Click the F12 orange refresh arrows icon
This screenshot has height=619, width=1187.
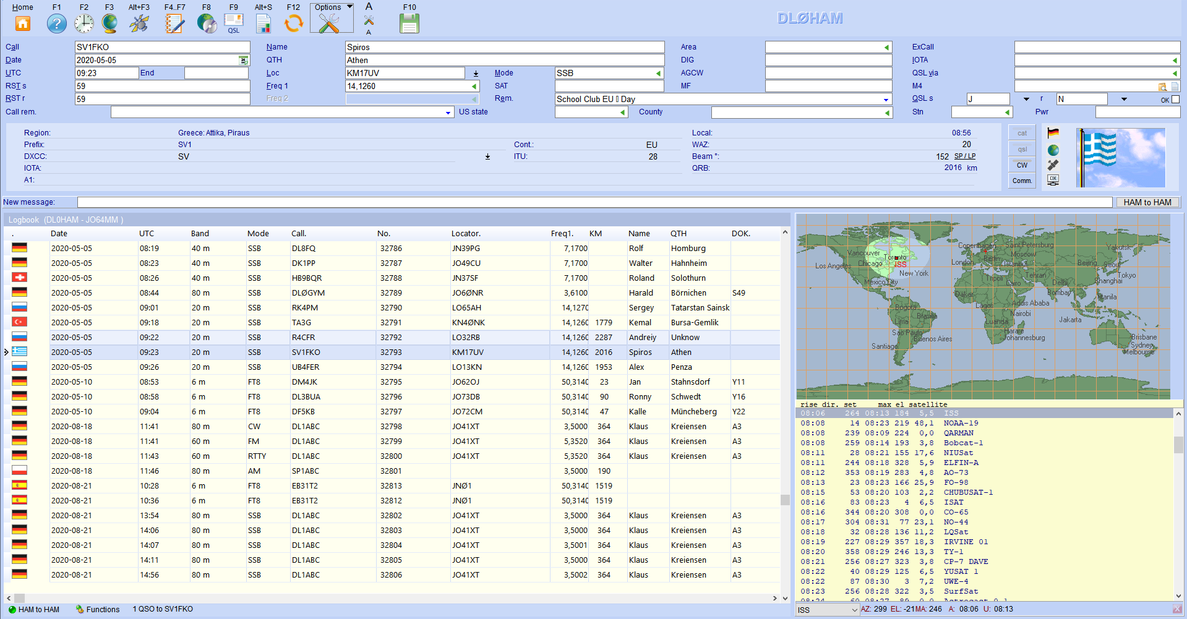[294, 23]
